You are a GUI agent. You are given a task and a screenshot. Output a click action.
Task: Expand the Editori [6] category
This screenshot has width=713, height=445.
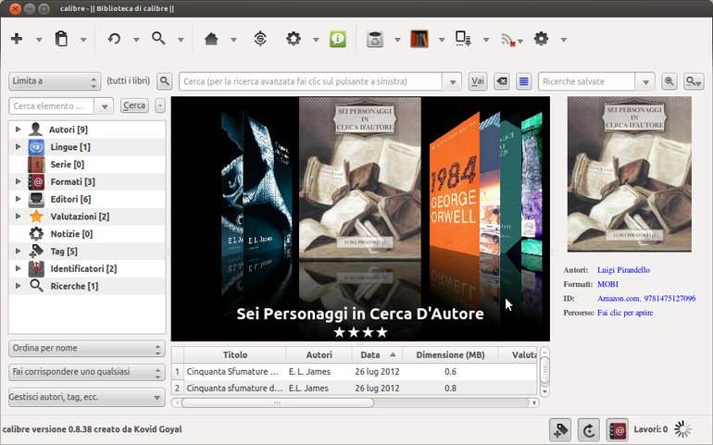pyautogui.click(x=18, y=199)
